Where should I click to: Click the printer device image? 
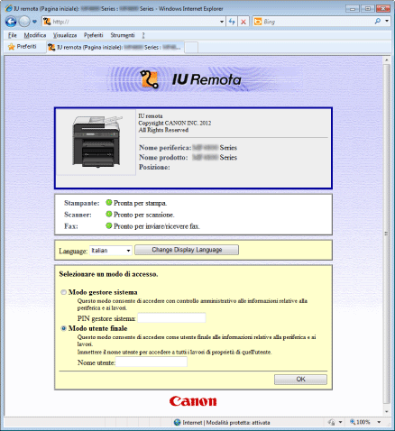point(96,142)
